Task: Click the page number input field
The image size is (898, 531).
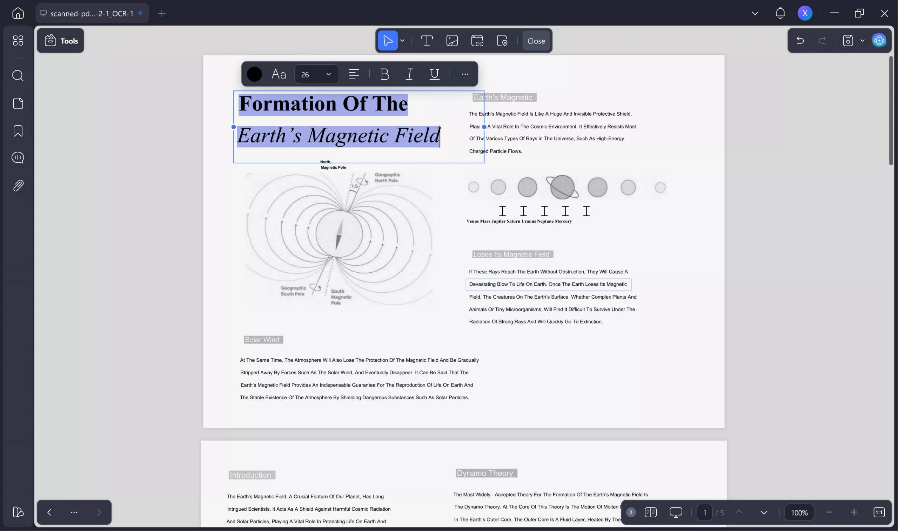Action: click(704, 512)
